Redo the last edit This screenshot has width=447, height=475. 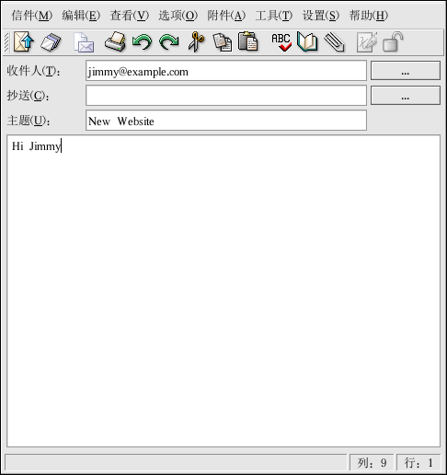point(169,42)
